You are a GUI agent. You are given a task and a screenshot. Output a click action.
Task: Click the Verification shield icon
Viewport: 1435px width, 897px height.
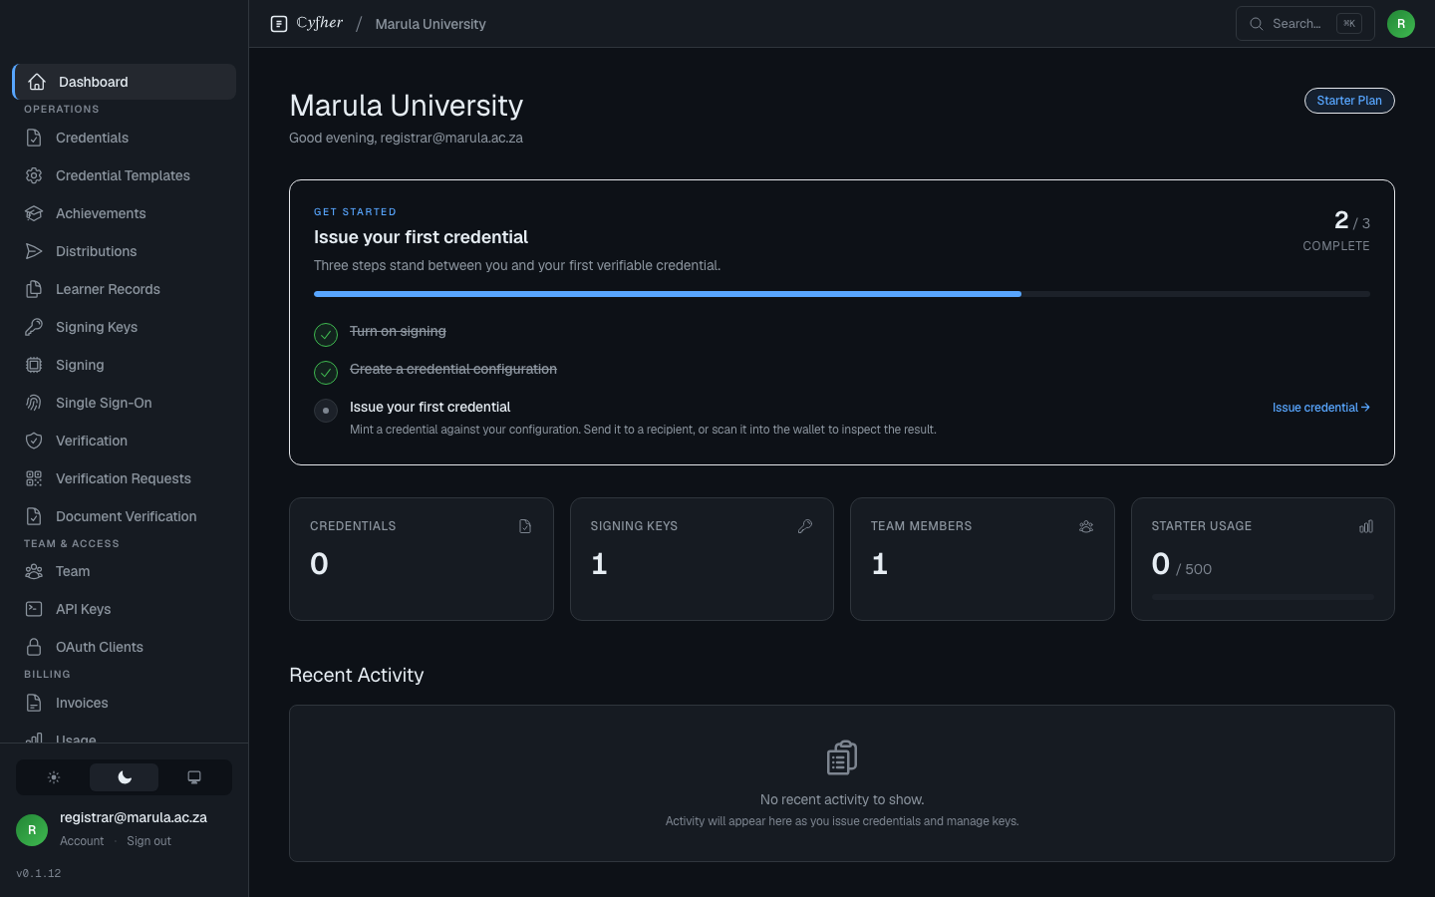[34, 441]
